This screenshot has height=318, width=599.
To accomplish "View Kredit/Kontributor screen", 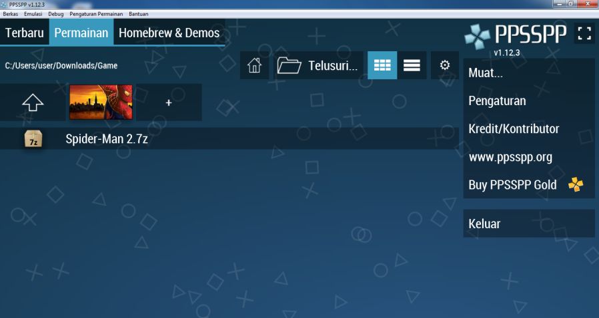I will coord(529,128).
